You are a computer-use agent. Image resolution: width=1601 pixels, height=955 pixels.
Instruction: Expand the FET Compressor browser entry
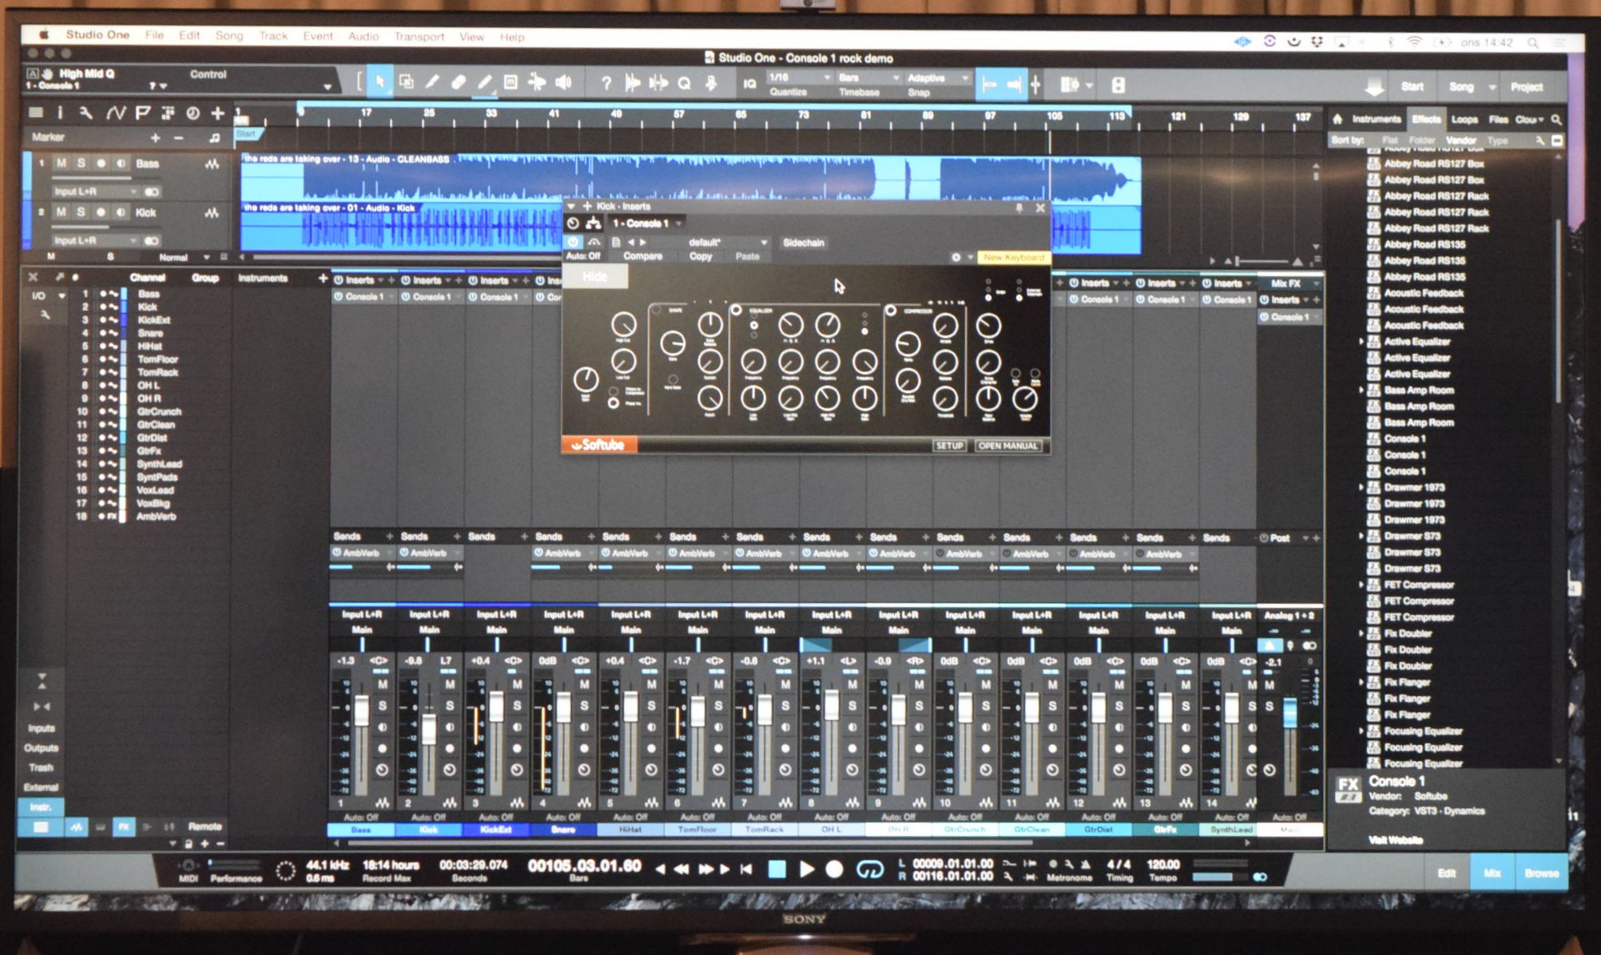click(1361, 584)
